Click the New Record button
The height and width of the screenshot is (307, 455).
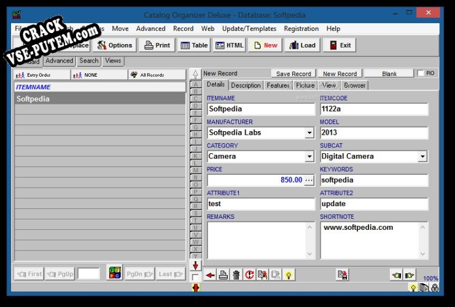tap(340, 74)
